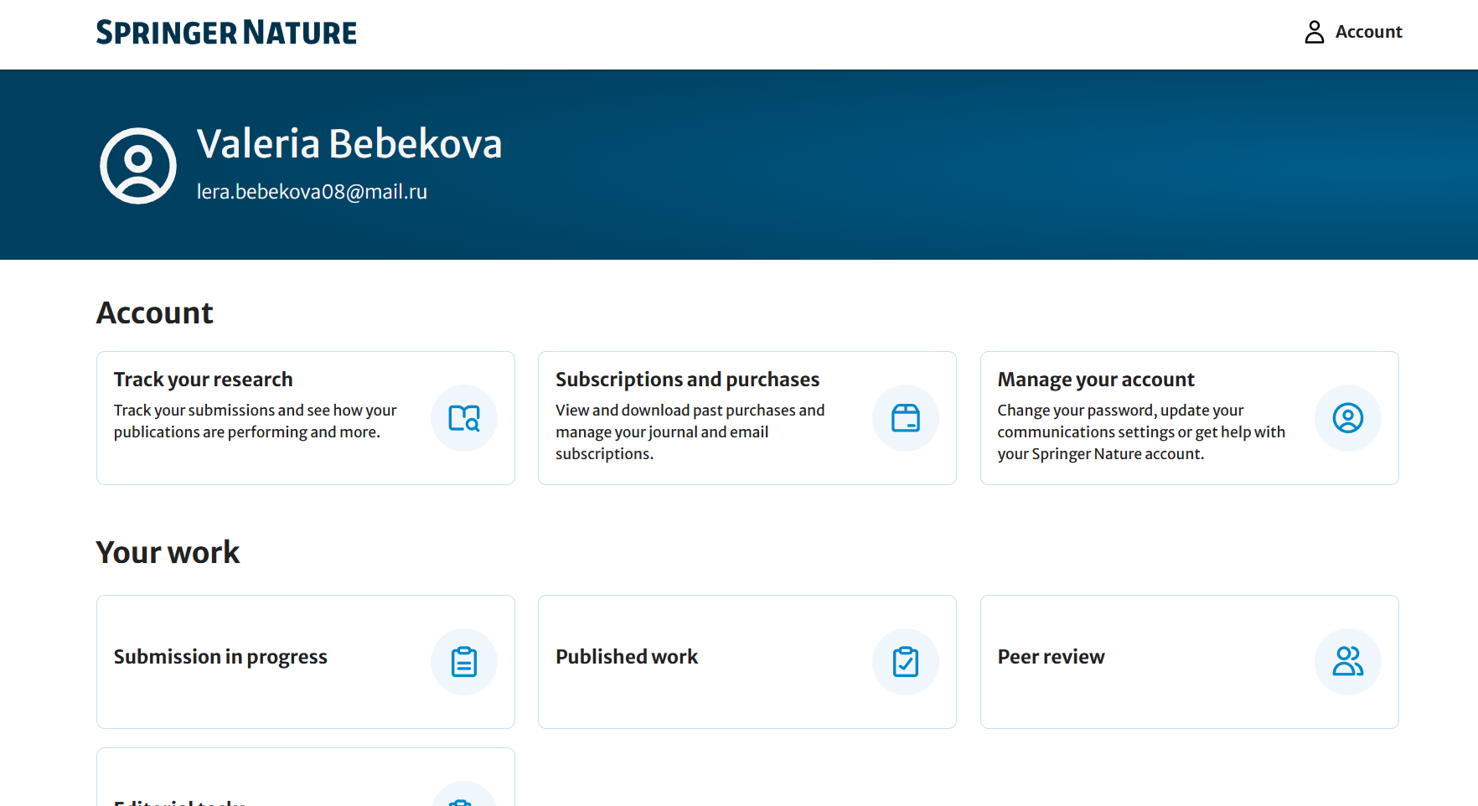The image size is (1478, 806).
Task: Click the person icon beside Account
Action: 1314,32
